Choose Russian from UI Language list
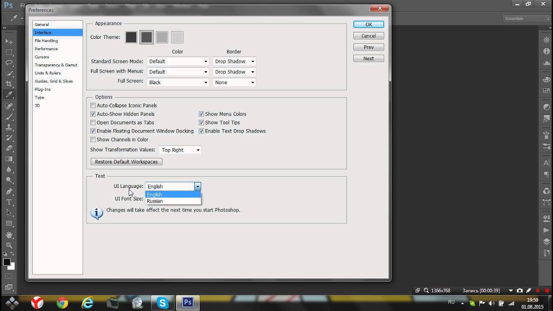Viewport: 553px width, 311px height. (173, 201)
